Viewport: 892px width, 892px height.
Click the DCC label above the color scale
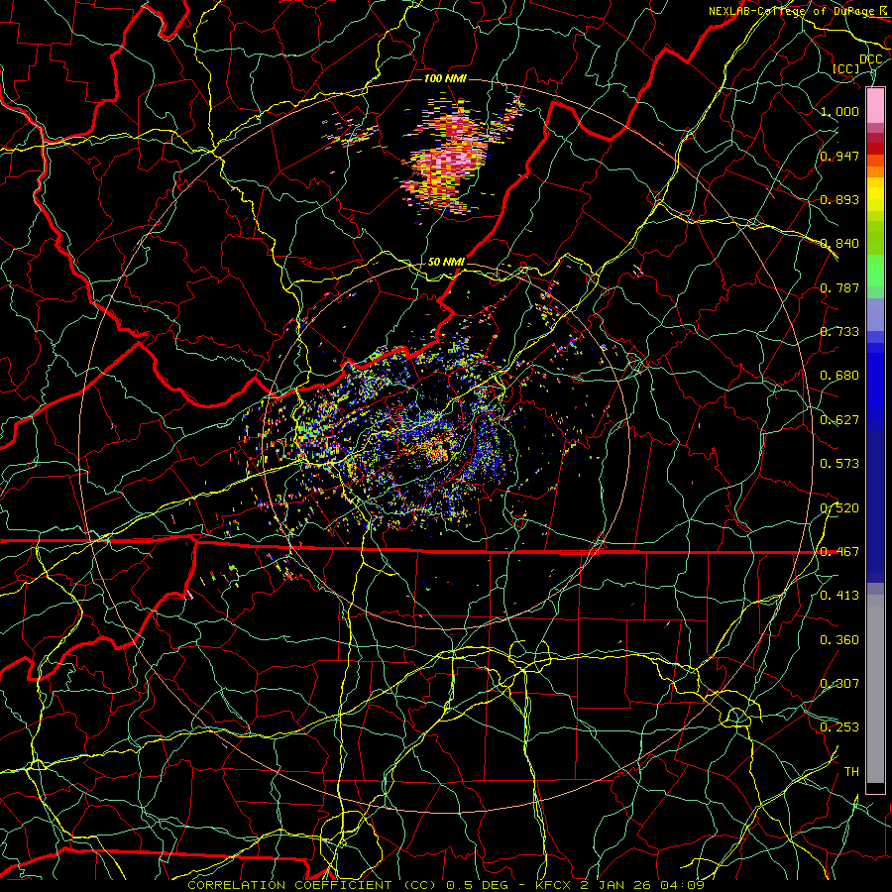point(870,59)
